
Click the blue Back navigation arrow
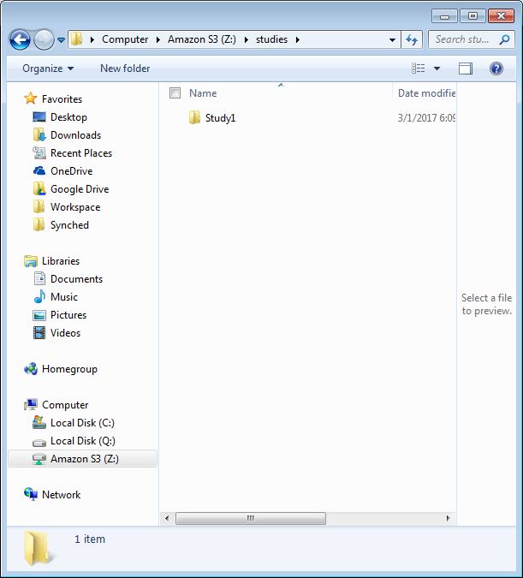20,39
